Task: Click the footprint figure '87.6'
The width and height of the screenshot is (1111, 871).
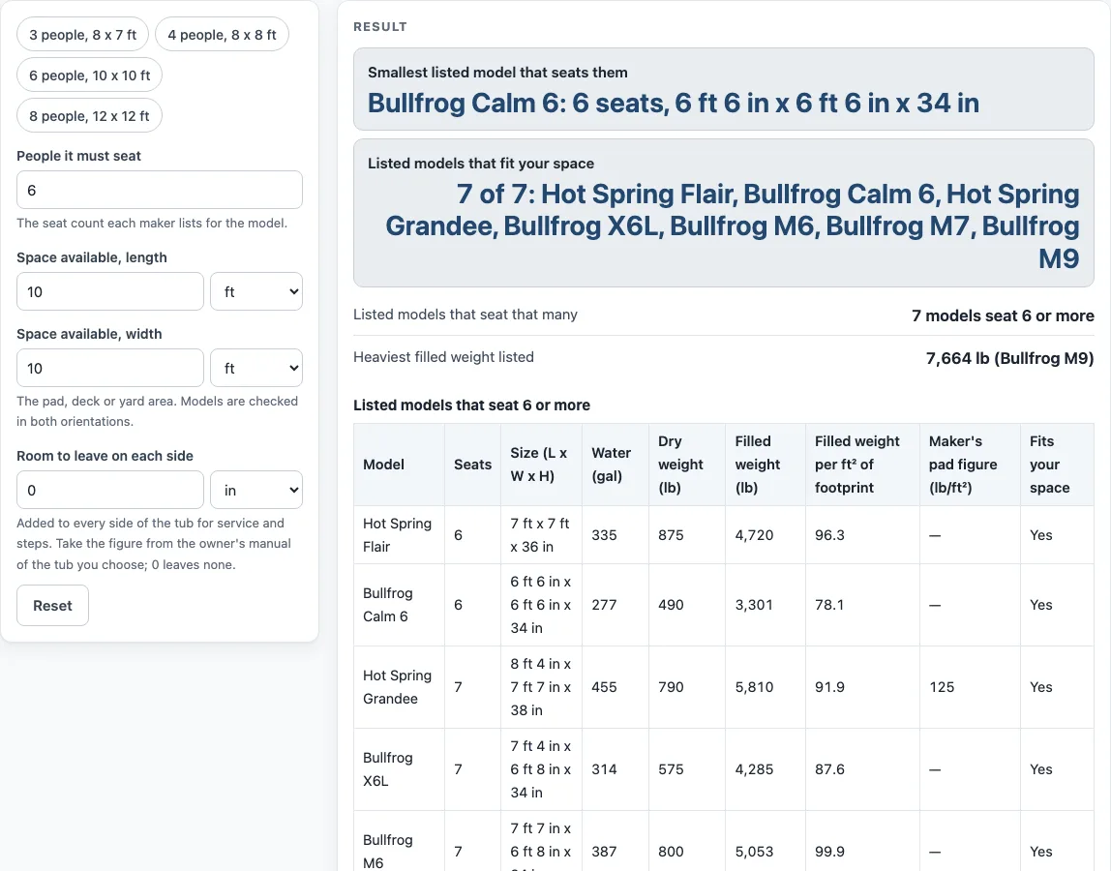Action: point(829,769)
